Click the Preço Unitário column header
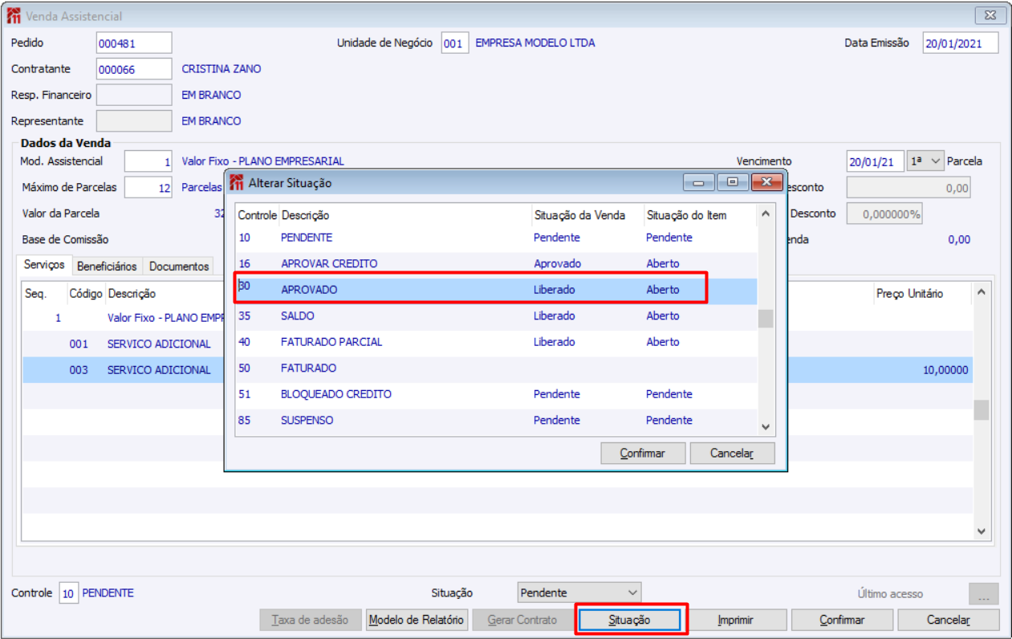The height and width of the screenshot is (639, 1012). click(x=909, y=294)
